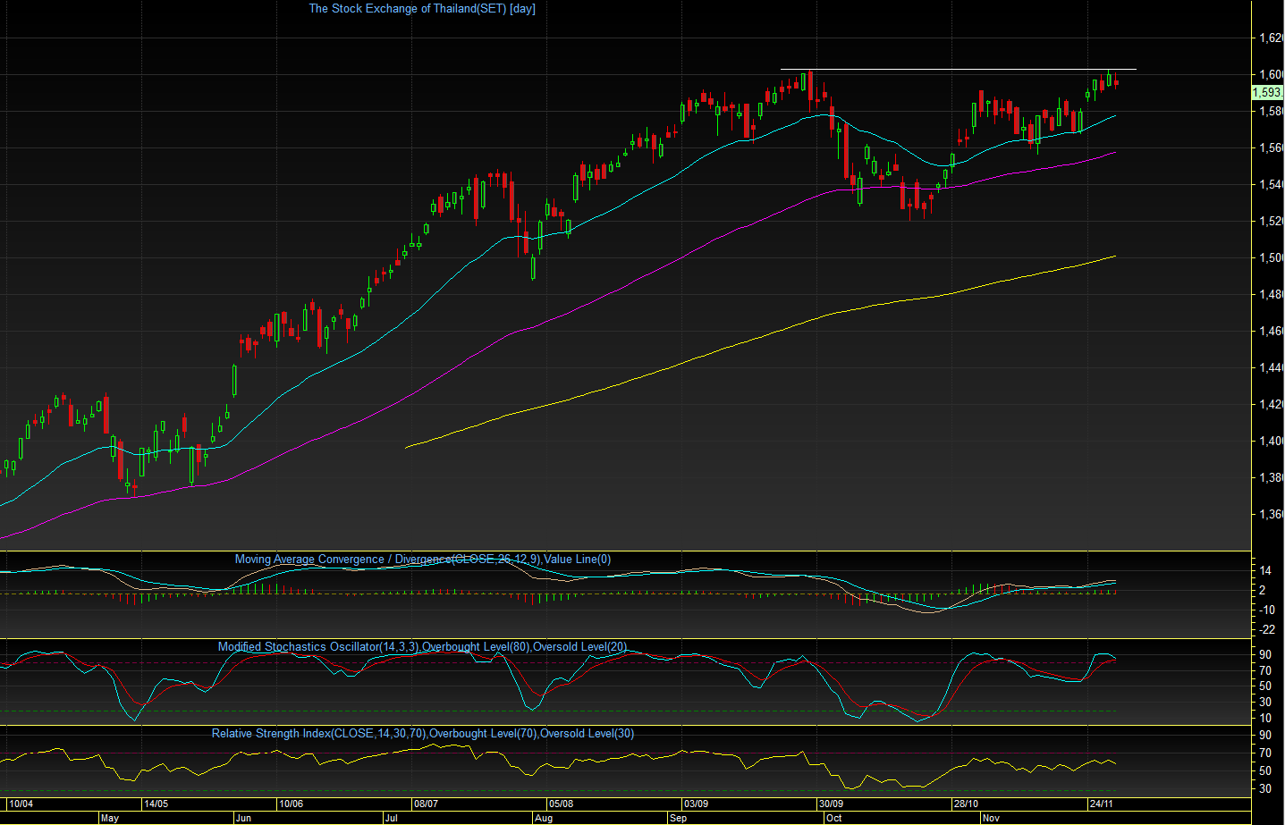Click the Aug month label
The width and height of the screenshot is (1285, 825).
pos(543,818)
